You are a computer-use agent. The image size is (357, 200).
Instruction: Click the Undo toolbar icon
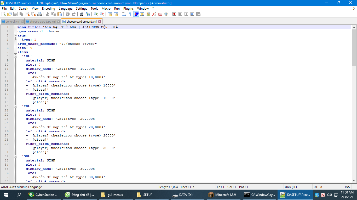pos(68,14)
